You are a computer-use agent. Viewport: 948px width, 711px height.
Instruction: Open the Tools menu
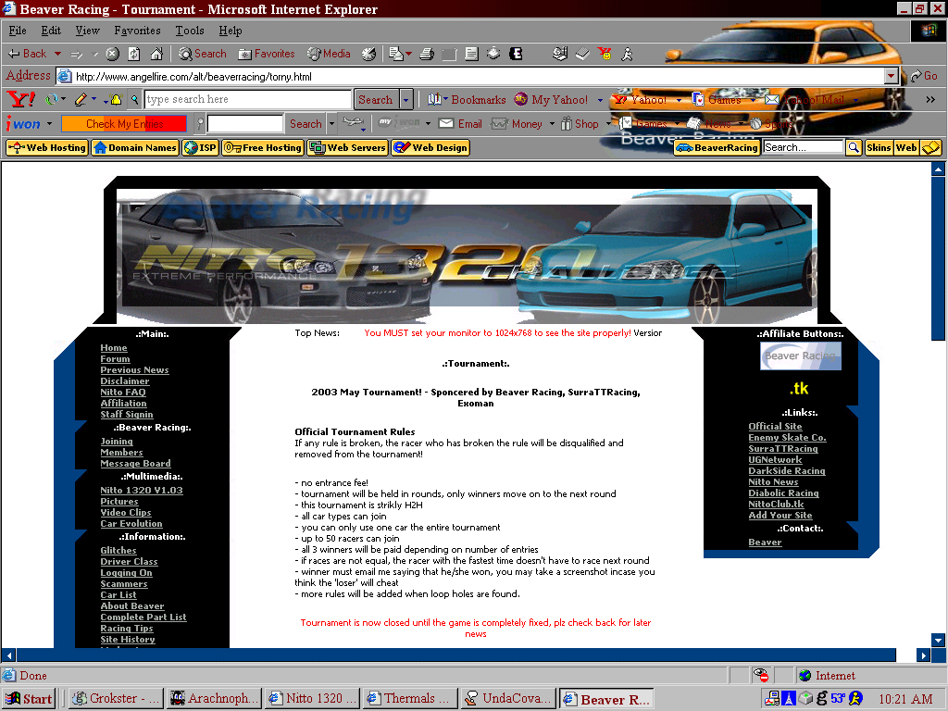tap(189, 31)
